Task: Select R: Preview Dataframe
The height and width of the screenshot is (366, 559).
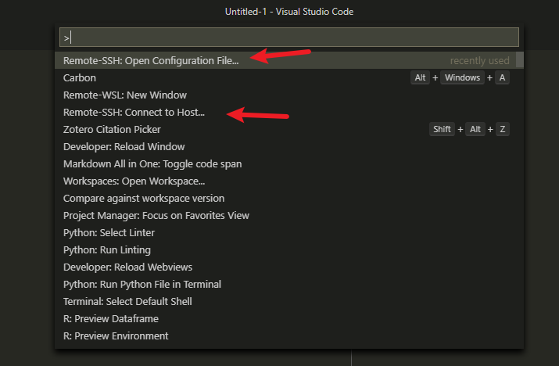Action: click(x=288, y=318)
